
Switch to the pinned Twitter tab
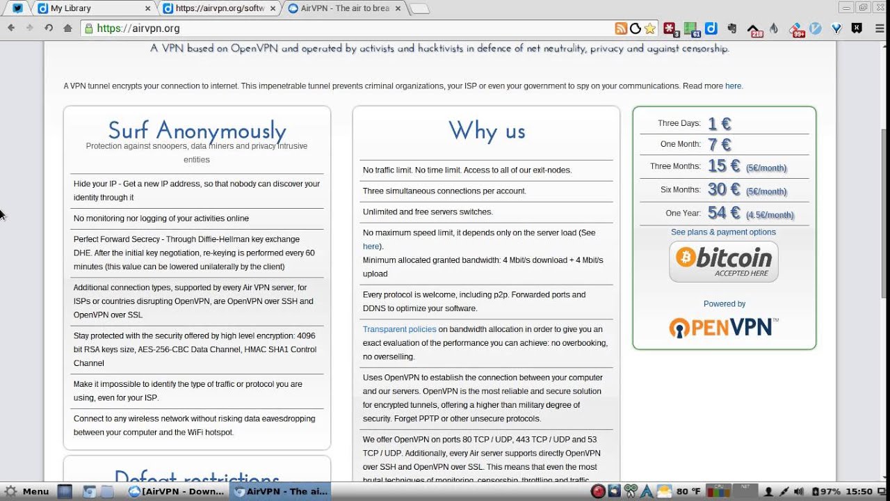point(17,8)
